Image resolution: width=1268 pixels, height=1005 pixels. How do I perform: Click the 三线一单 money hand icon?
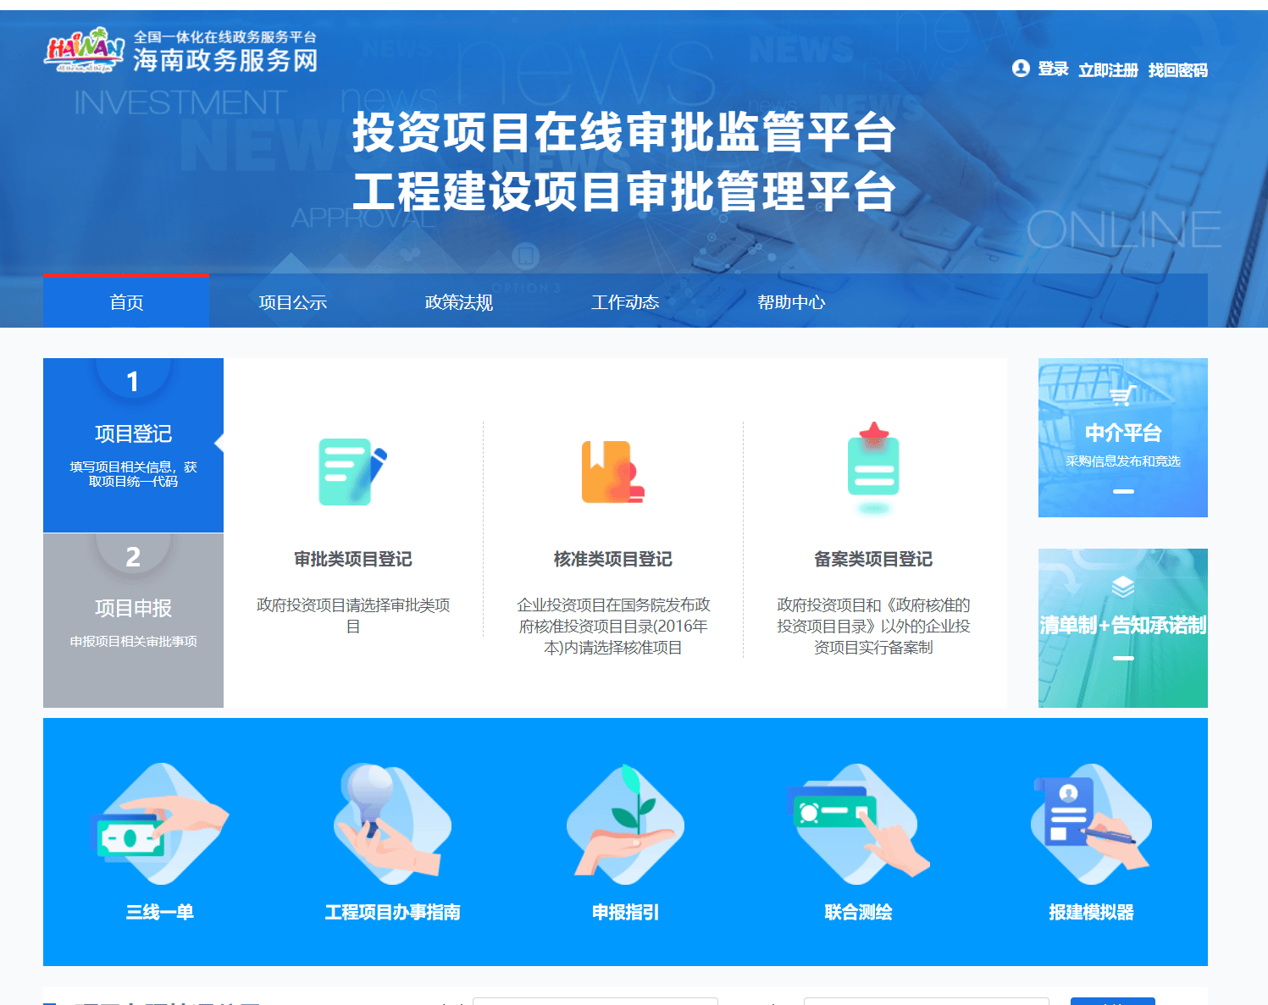coord(159,825)
